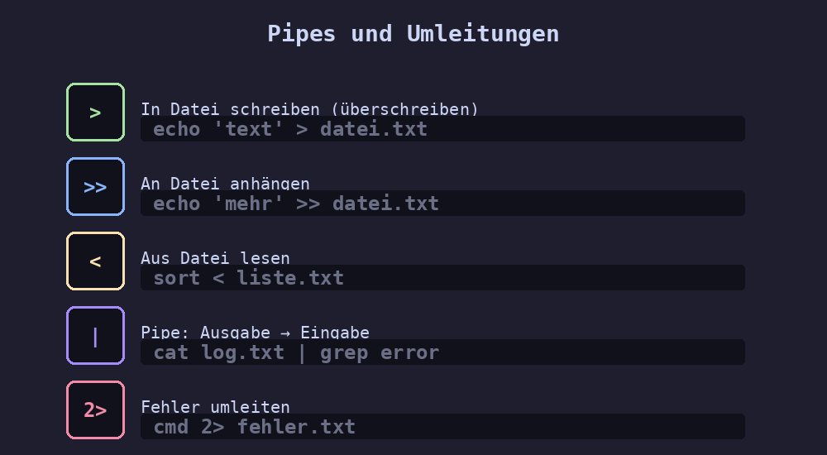
Task: Click the green '>' overwrite redirect icon
Action: pos(95,113)
